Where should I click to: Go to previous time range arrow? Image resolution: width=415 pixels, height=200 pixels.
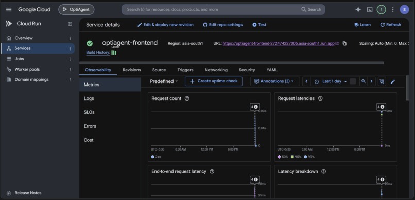coord(306,81)
